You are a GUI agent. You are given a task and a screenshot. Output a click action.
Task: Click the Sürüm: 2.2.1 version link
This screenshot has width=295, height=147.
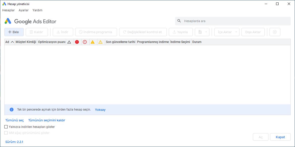[14, 142]
